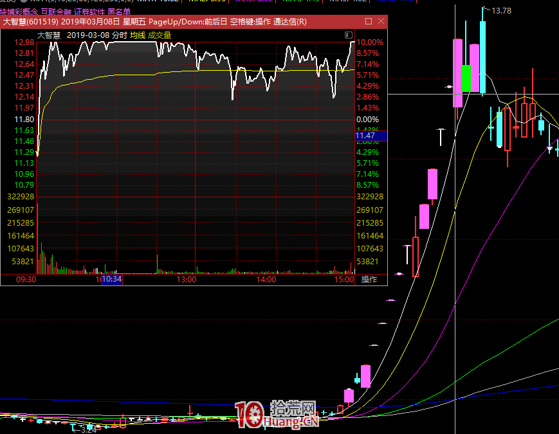
Task: Click the 53821 volume label on the right axis
Action: tap(367, 262)
